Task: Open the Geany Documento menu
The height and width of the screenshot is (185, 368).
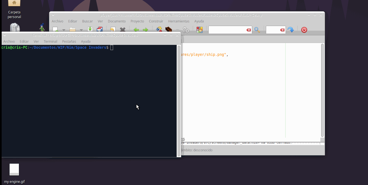Action: point(117,21)
